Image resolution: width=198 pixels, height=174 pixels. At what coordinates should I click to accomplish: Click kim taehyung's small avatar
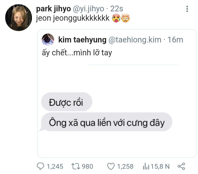point(48,40)
